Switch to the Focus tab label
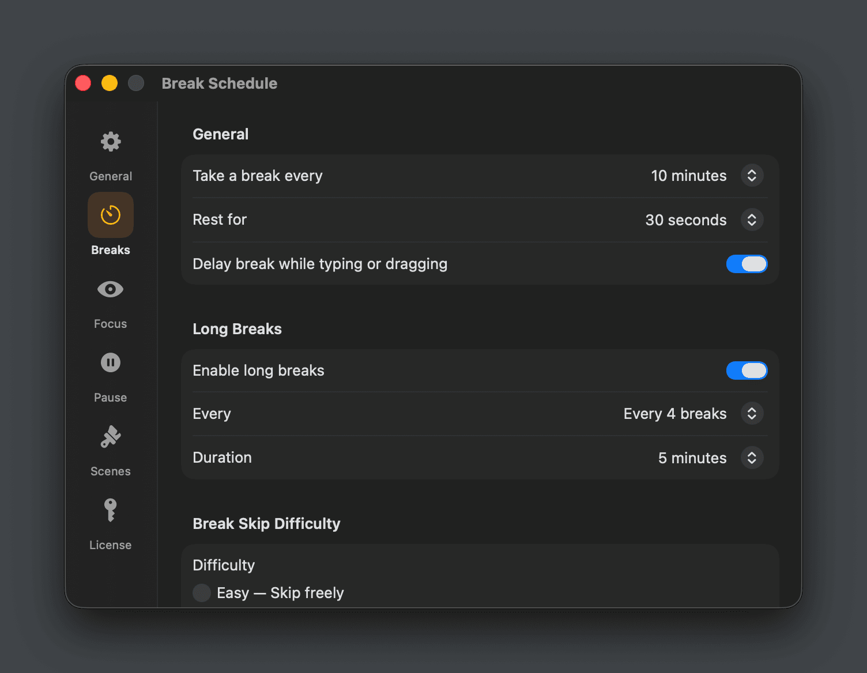This screenshot has width=867, height=673. click(x=111, y=324)
